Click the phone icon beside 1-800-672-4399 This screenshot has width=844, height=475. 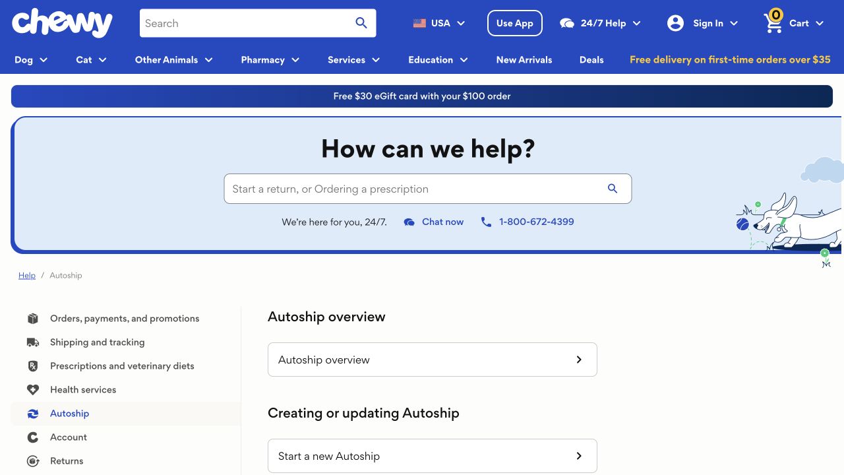[x=486, y=222]
